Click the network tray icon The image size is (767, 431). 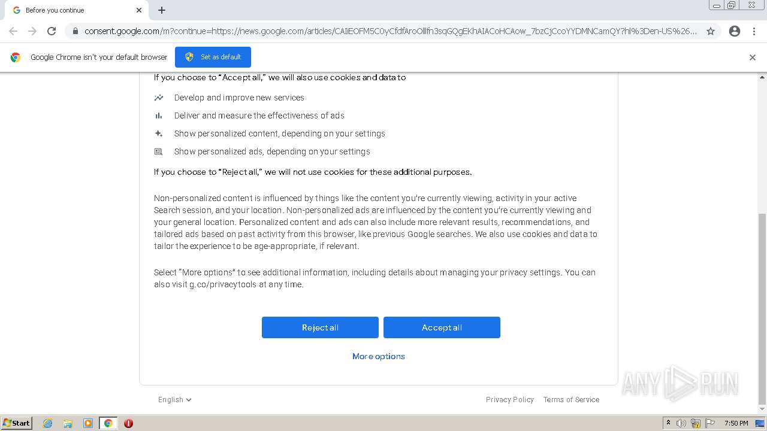696,423
